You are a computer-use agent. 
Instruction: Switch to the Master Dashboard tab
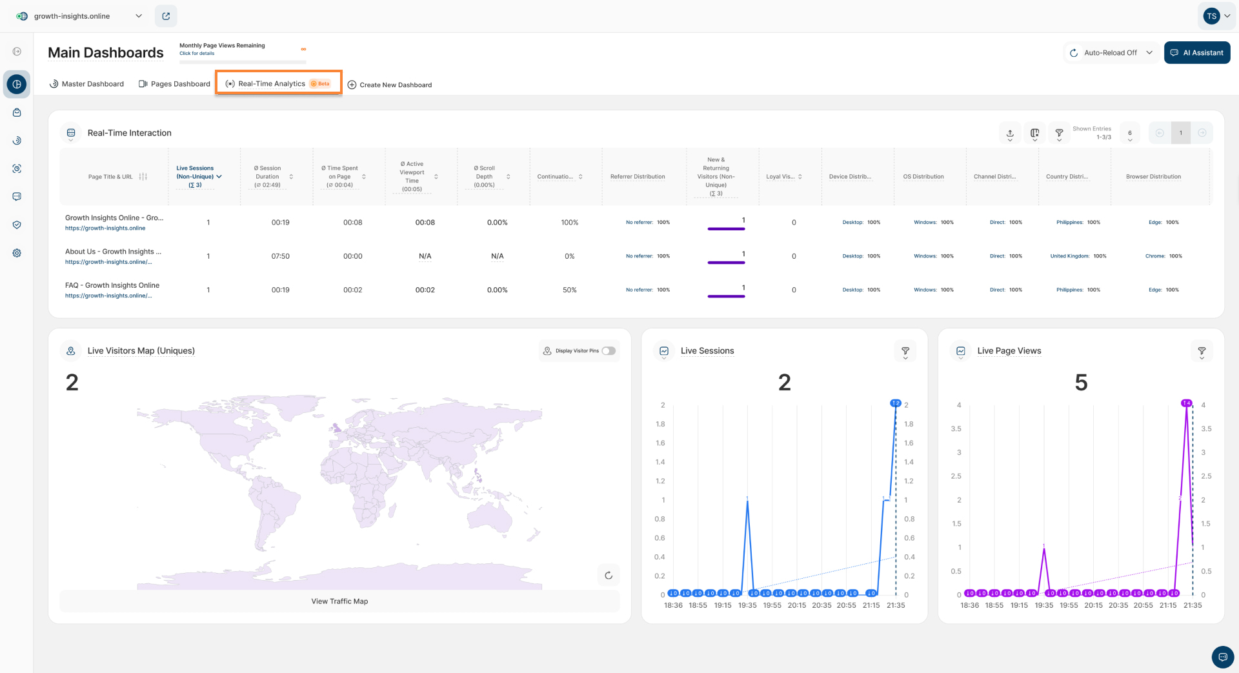(x=86, y=84)
